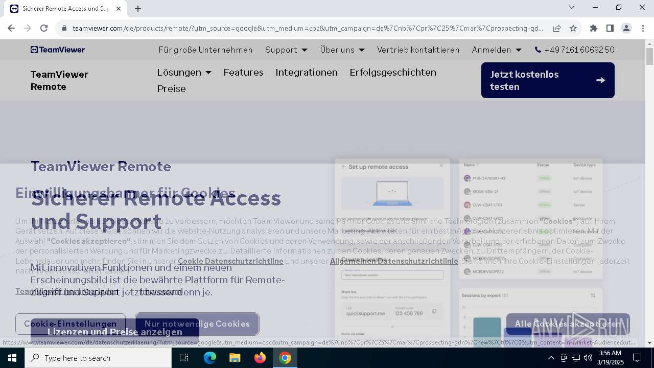This screenshot has height=368, width=654.
Task: Open Vertrieb kontaktieren
Action: coord(418,50)
